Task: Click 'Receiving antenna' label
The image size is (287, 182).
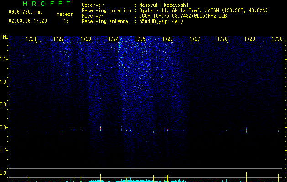Action: click(x=105, y=21)
